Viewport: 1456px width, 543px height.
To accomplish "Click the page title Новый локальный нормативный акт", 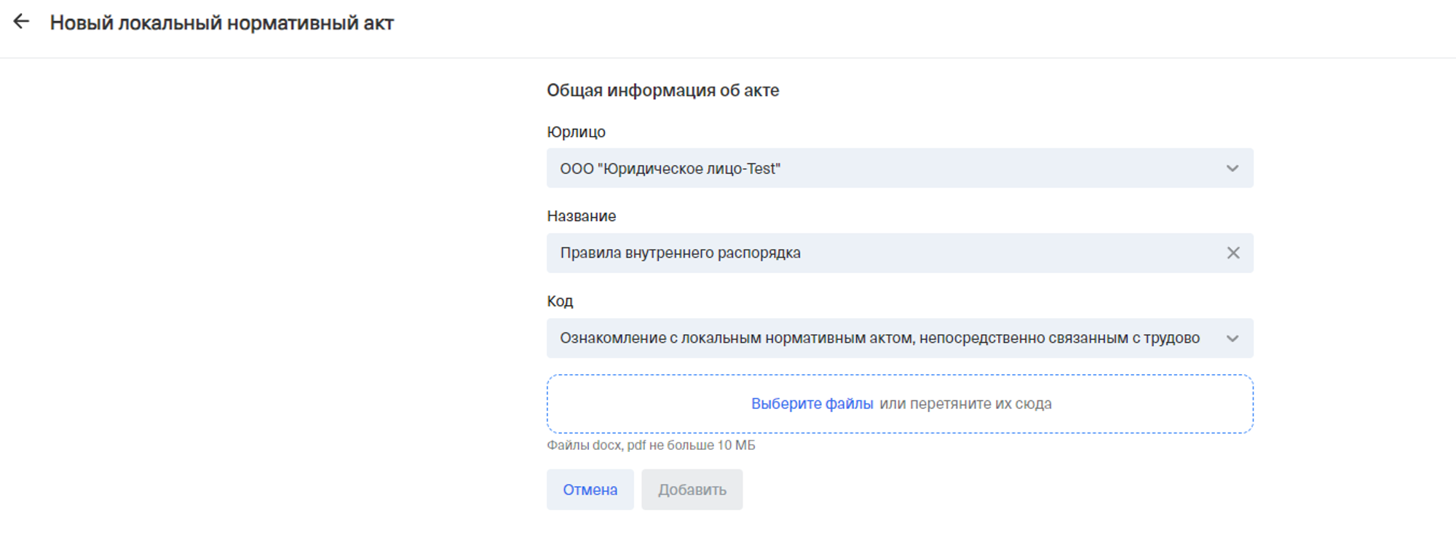I will pyautogui.click(x=221, y=23).
